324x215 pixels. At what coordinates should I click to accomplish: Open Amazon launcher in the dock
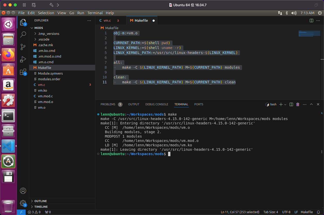(9, 85)
